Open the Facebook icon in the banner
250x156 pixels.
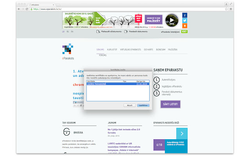[185, 15]
